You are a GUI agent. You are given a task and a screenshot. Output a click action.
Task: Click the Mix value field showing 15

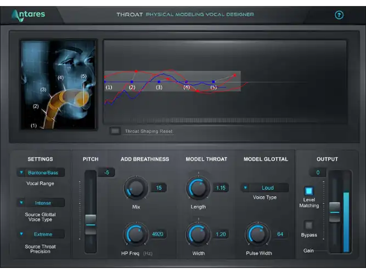(x=159, y=188)
